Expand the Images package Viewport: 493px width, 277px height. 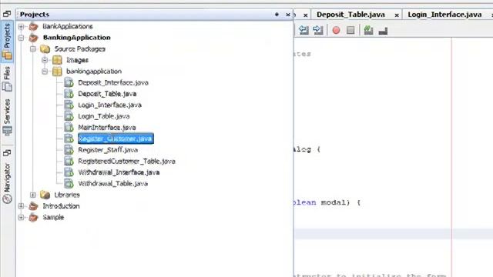pyautogui.click(x=45, y=60)
